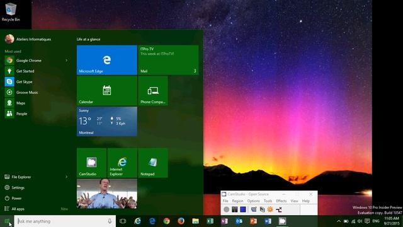Click the Start button on the taskbar
403x227 pixels.
[7, 221]
